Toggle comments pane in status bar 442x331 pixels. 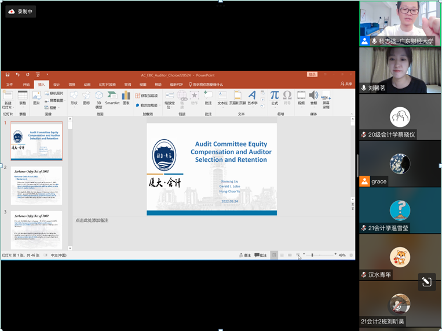(x=261, y=255)
